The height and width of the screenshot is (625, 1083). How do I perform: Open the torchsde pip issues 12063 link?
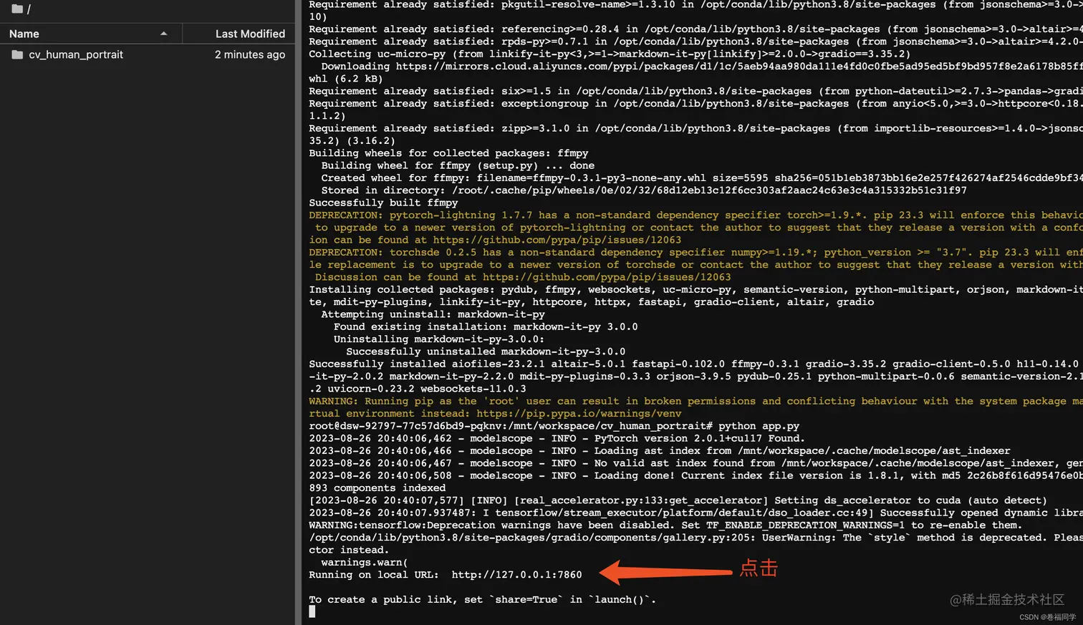pyautogui.click(x=607, y=277)
